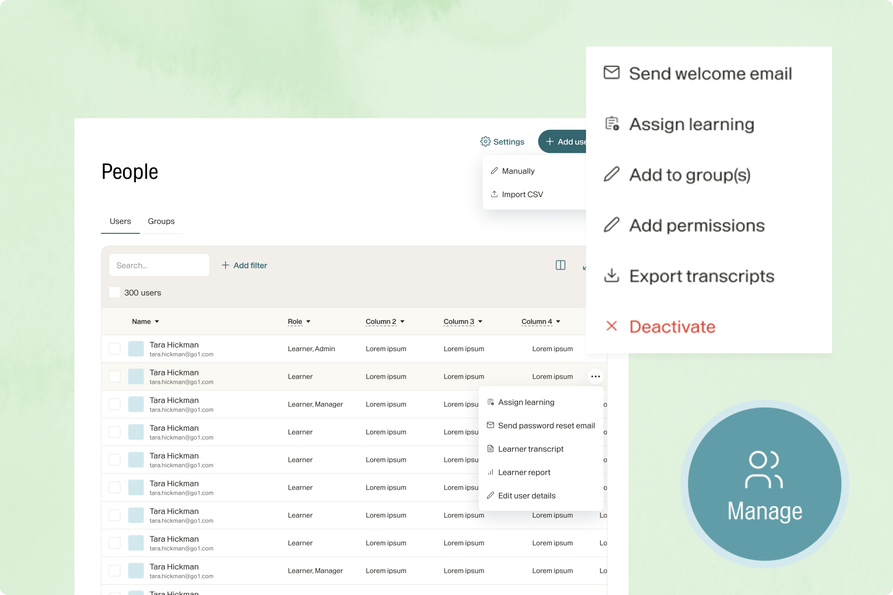Click the red Deactivate X icon
The height and width of the screenshot is (595, 893).
[612, 326]
